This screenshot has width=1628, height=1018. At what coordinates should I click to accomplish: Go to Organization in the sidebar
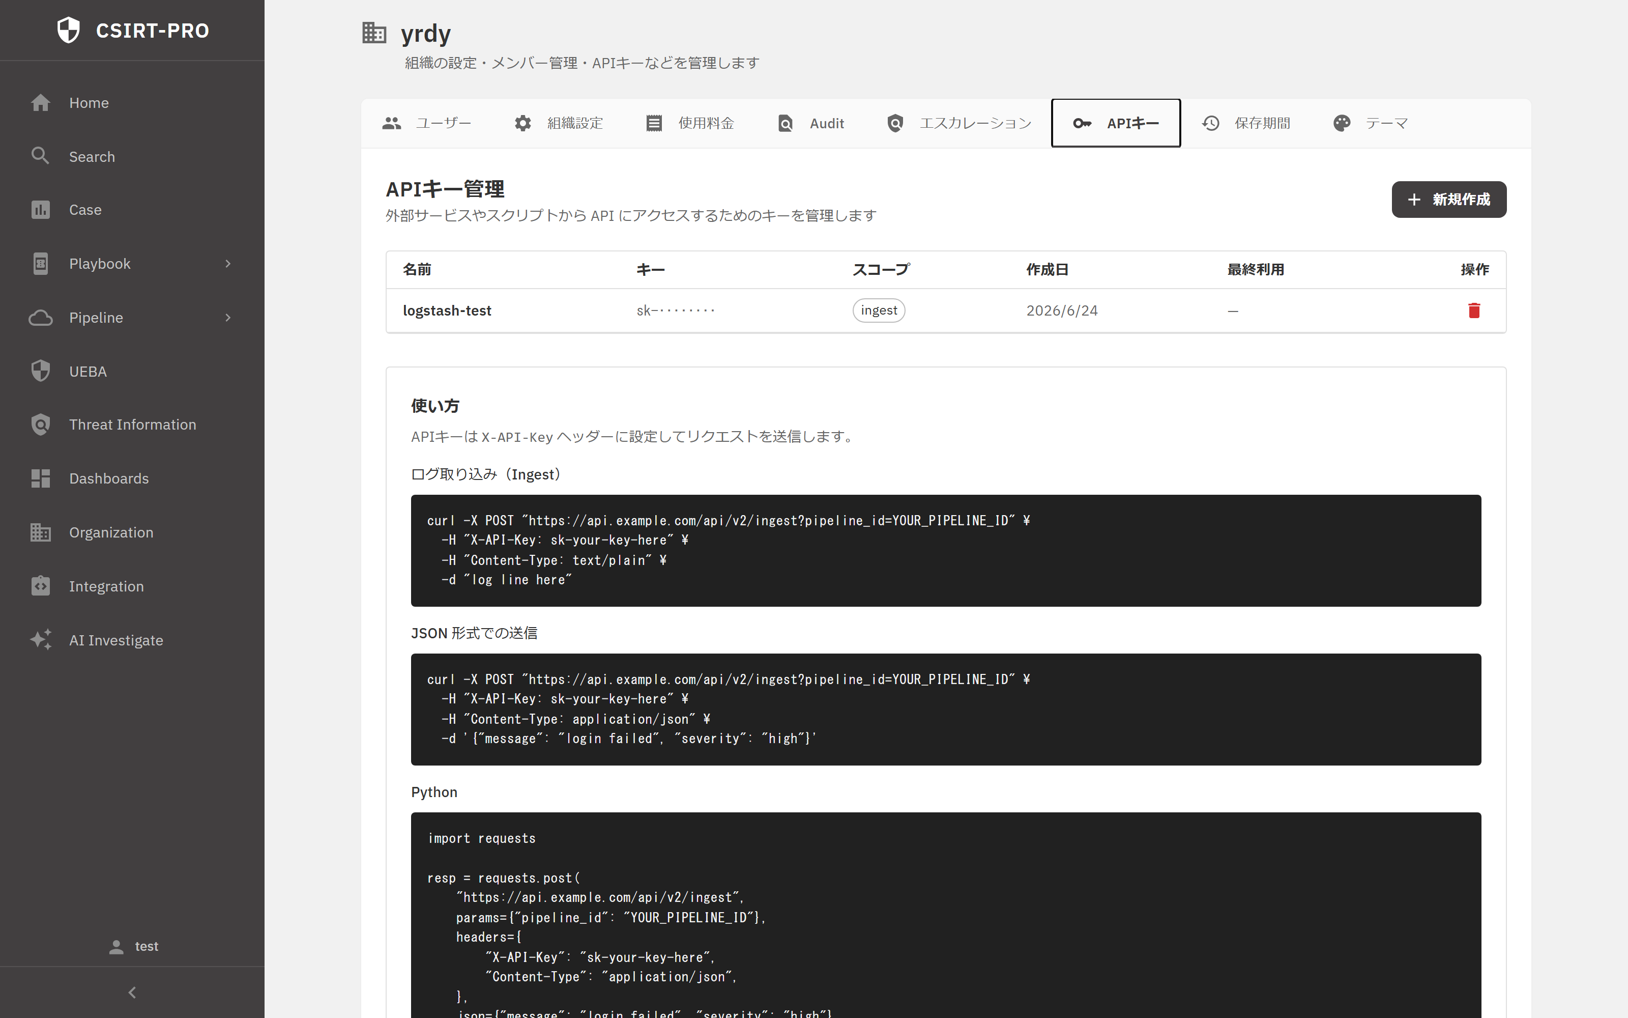(x=132, y=532)
